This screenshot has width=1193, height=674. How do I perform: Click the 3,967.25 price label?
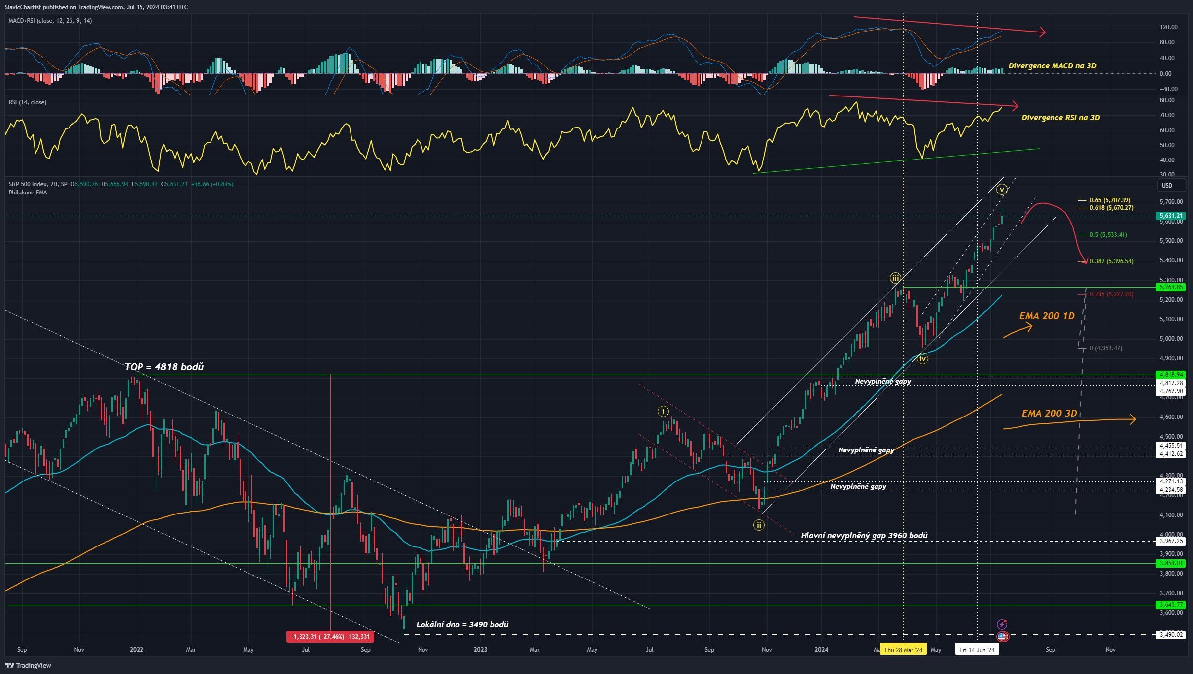(1170, 541)
